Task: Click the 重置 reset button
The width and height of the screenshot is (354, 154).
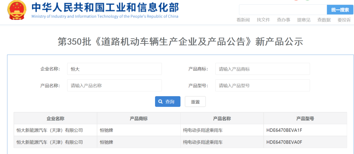Action: click(x=195, y=102)
